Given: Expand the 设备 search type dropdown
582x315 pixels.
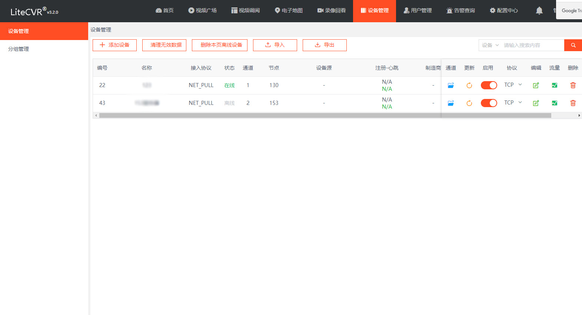Looking at the screenshot, I should pyautogui.click(x=490, y=45).
